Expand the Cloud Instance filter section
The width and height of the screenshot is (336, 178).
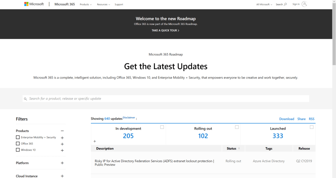click(62, 176)
